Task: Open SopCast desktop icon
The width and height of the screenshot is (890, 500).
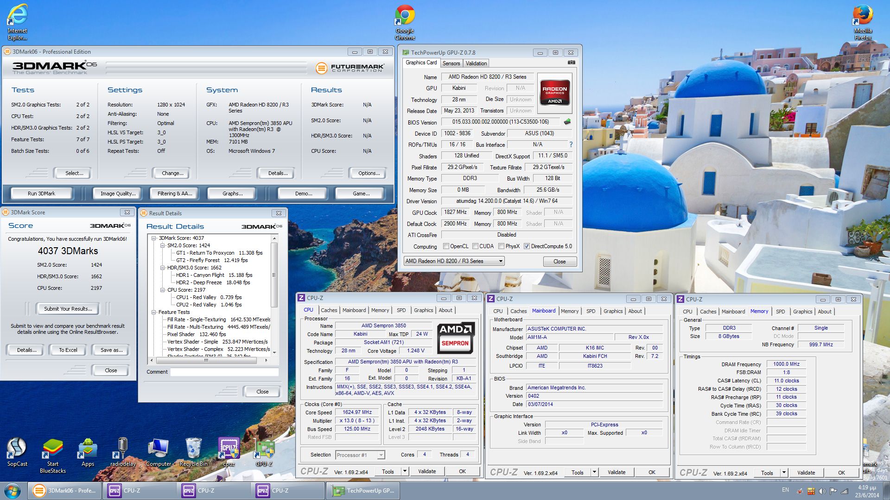Action: 17,452
